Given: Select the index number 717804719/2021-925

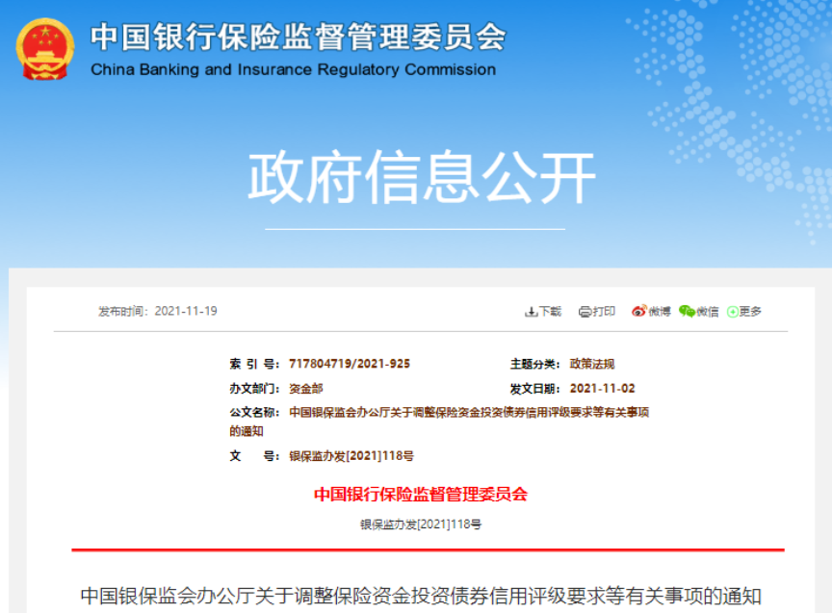Looking at the screenshot, I should pos(350,364).
